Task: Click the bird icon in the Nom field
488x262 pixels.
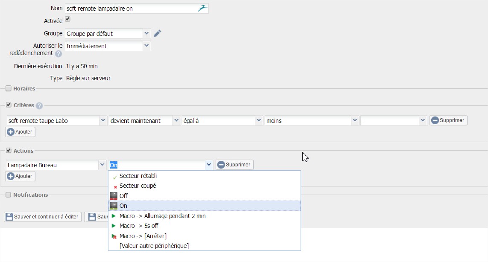Action: pyautogui.click(x=202, y=8)
